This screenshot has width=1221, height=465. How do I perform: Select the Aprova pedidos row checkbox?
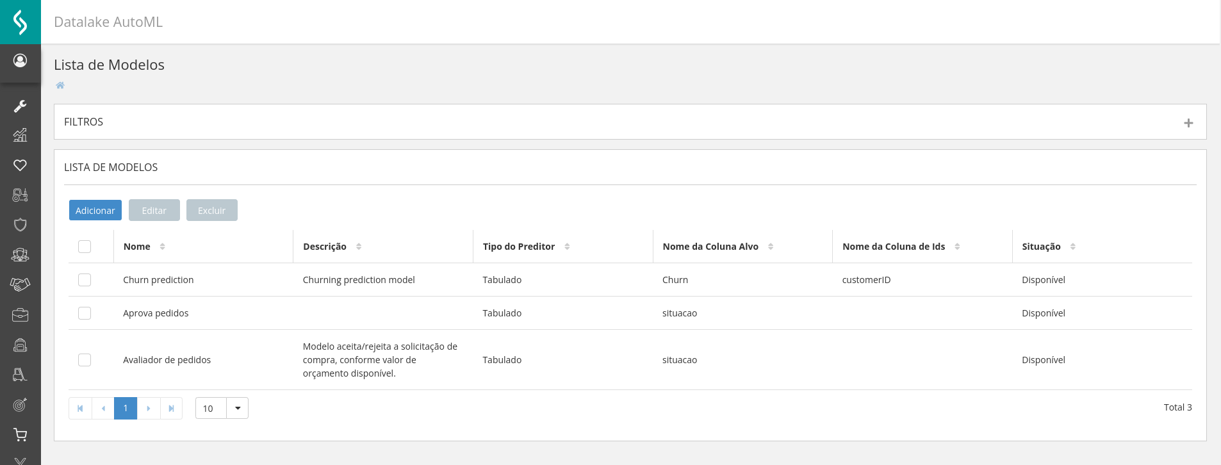(x=85, y=313)
